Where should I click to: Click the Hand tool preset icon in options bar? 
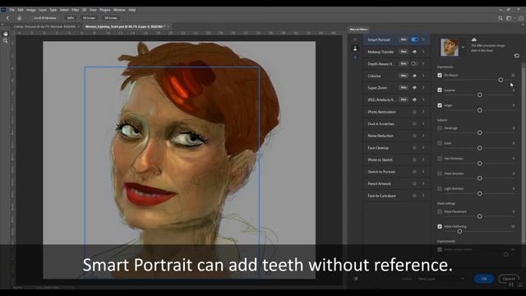pyautogui.click(x=19, y=18)
